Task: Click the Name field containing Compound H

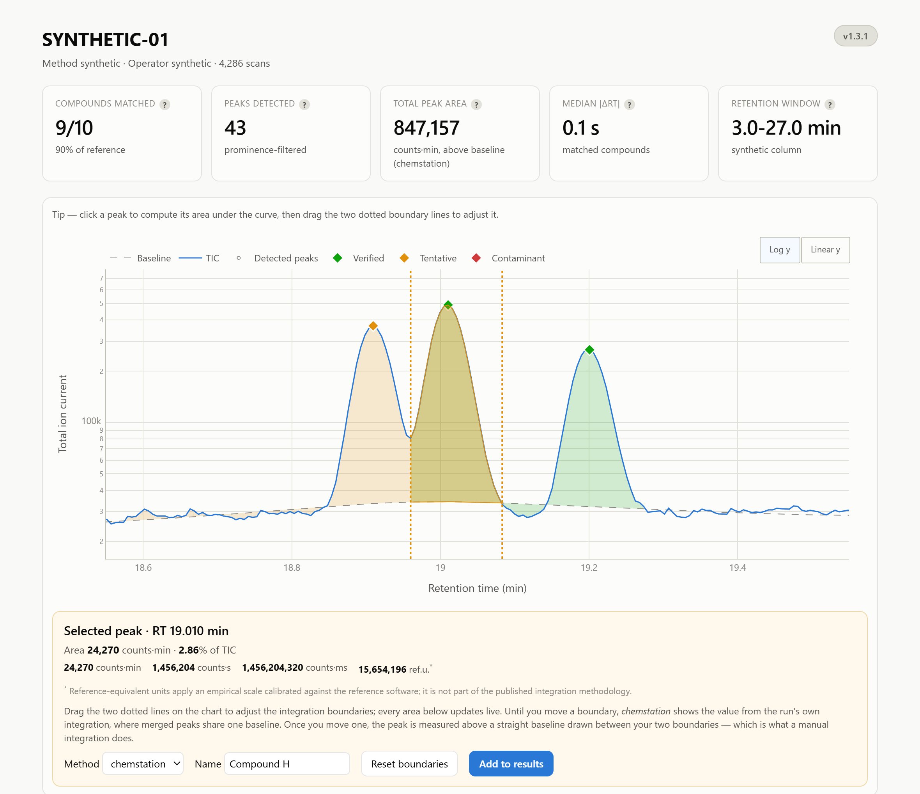Action: [287, 763]
